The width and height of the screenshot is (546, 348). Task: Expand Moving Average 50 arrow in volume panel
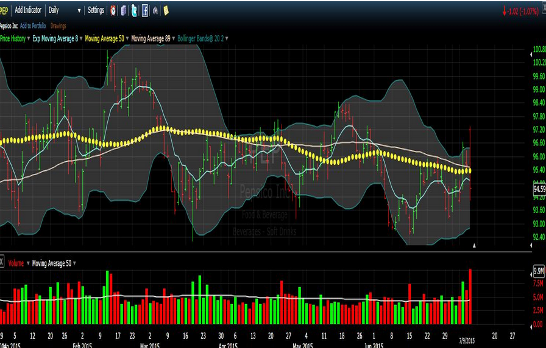pyautogui.click(x=74, y=263)
